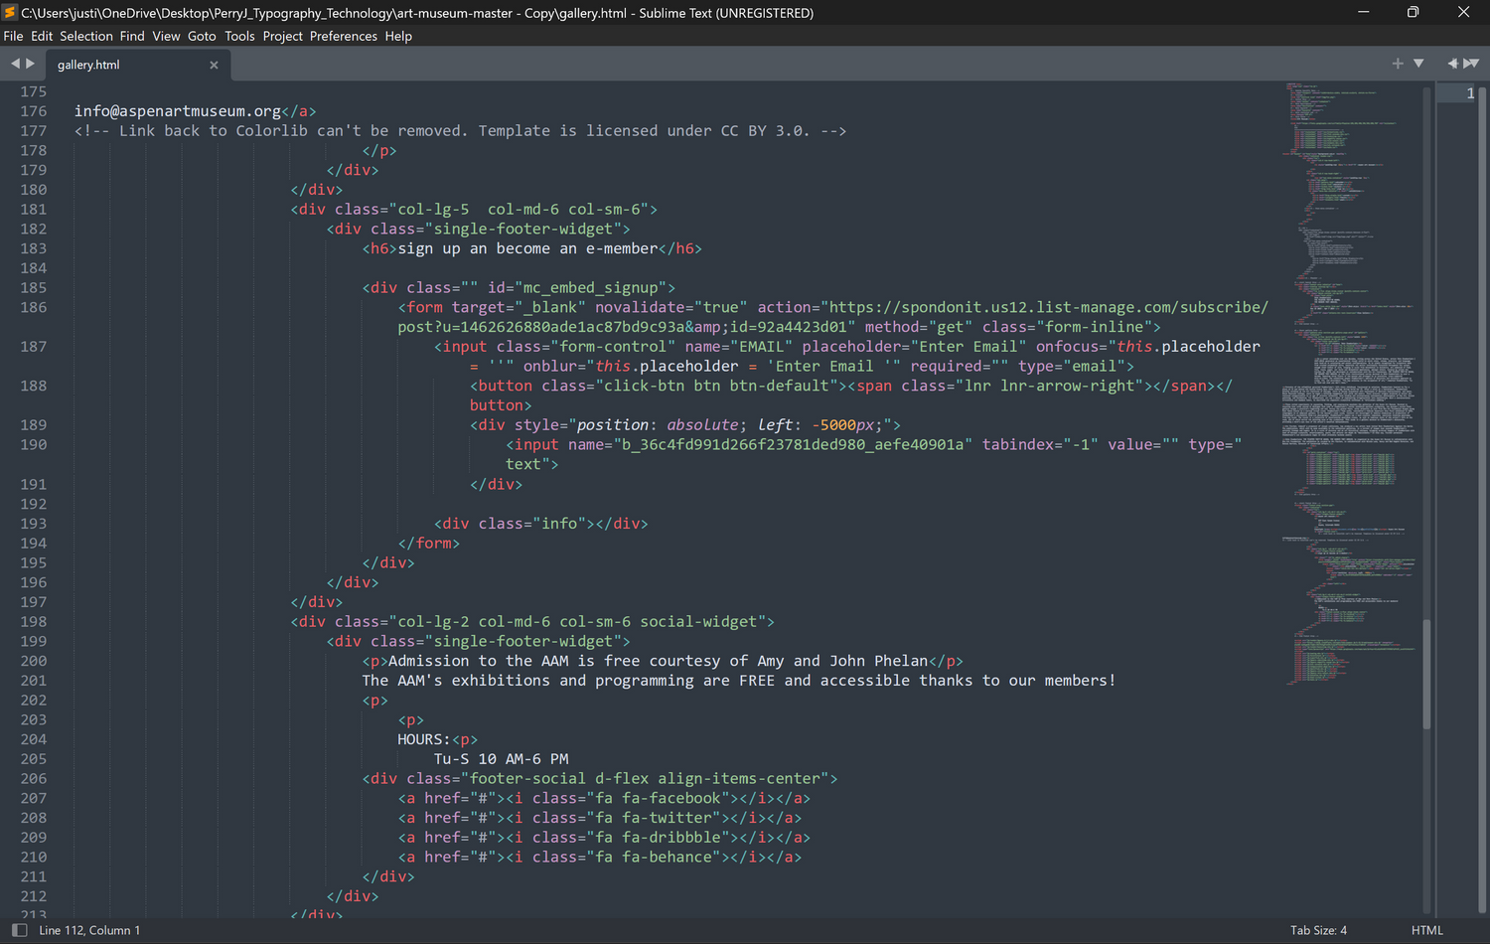Viewport: 1490px width, 944px height.
Task: Click 'The AAM's exhibitions and programming' line
Action: (739, 681)
